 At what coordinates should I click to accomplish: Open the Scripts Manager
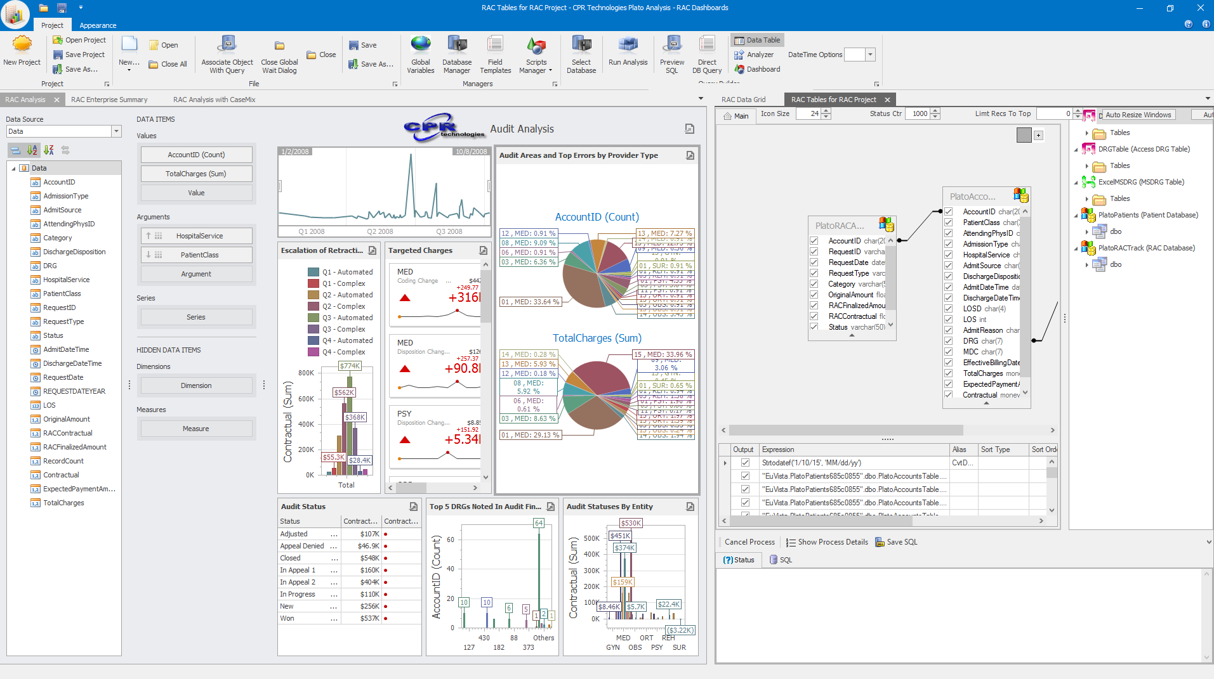click(x=536, y=55)
